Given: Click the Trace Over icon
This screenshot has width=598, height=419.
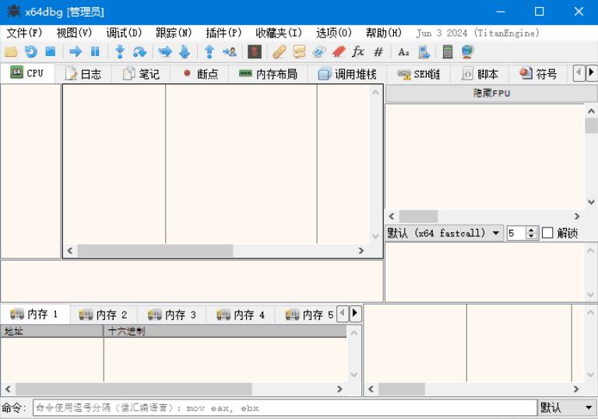Looking at the screenshot, I should coord(185,51).
